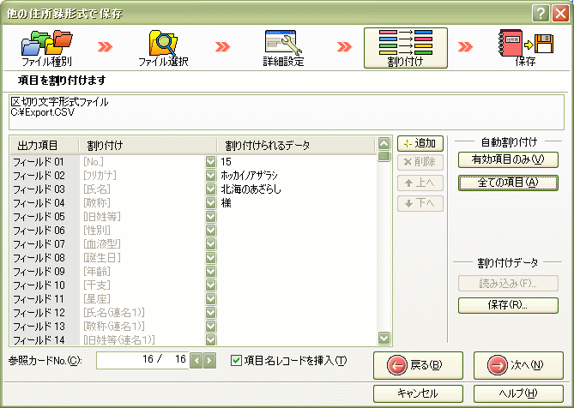
Task: Click the 保存(R)... mapping data button
Action: pos(508,305)
